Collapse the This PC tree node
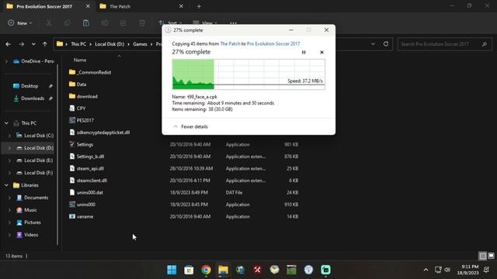The image size is (497, 279). click(x=6, y=123)
